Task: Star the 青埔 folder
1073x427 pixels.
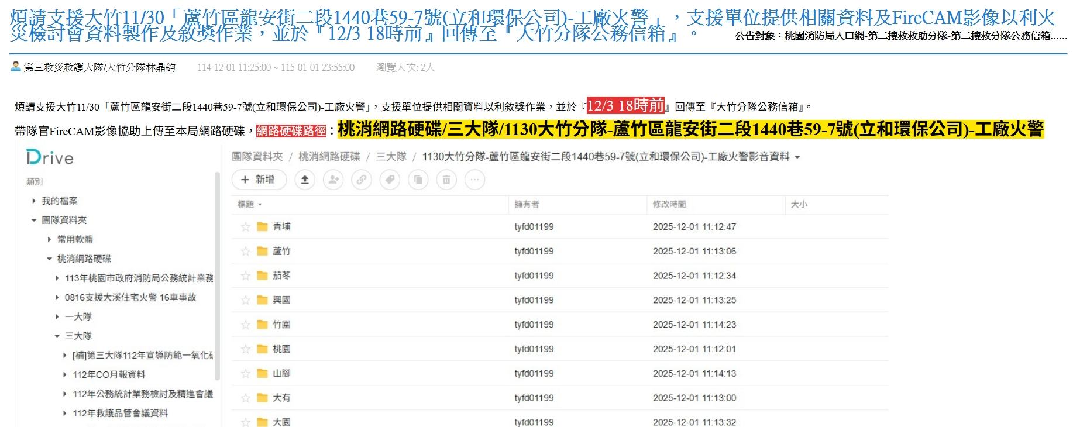Action: [246, 227]
